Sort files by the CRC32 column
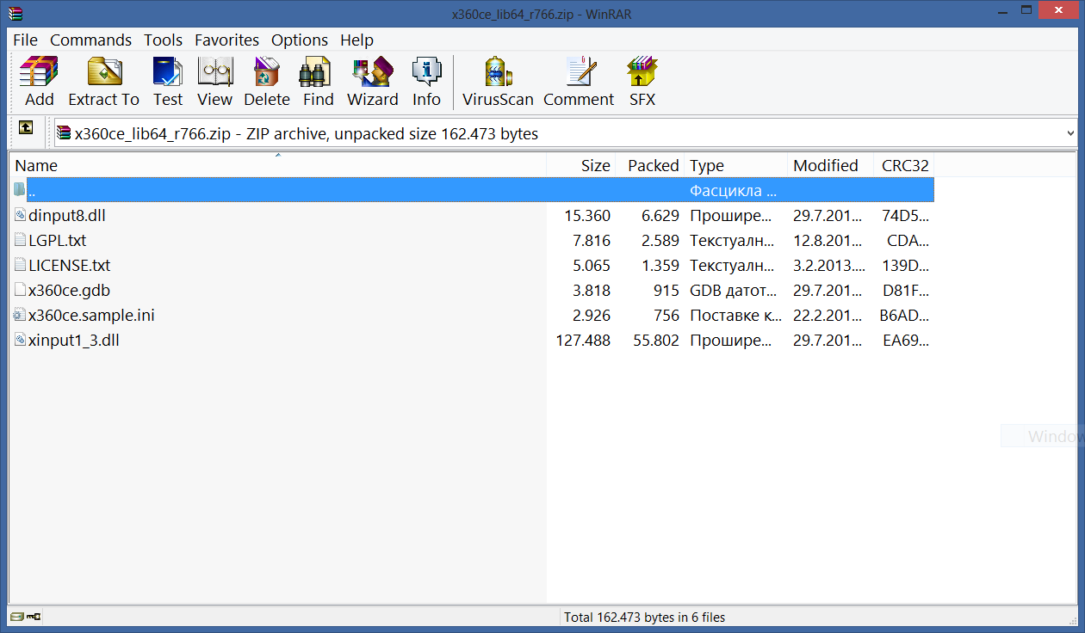This screenshot has height=633, width=1085. coord(904,165)
